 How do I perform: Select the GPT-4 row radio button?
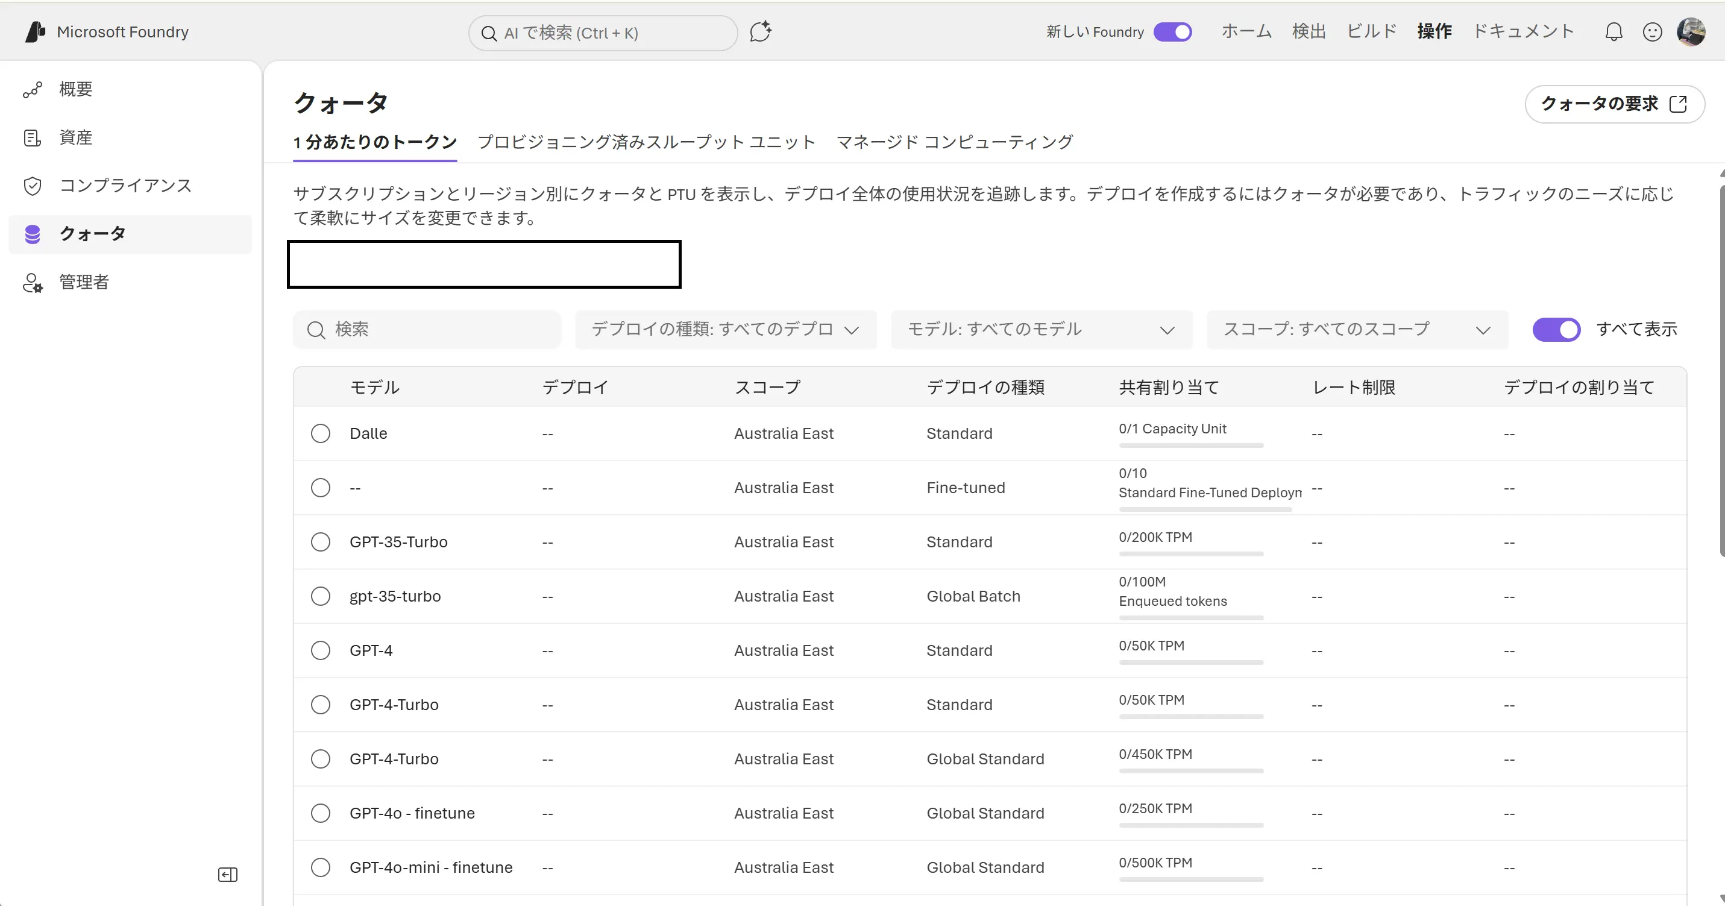click(x=321, y=650)
